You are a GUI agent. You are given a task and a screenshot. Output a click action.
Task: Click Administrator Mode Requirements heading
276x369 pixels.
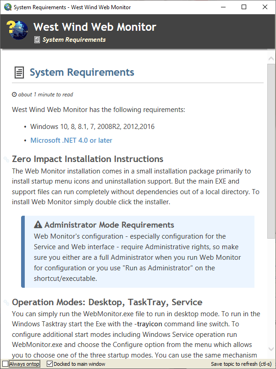(109, 225)
